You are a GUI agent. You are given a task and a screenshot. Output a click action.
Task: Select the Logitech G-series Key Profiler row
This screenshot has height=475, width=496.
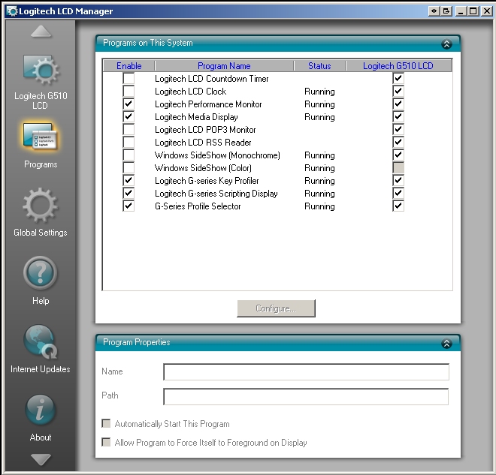277,180
